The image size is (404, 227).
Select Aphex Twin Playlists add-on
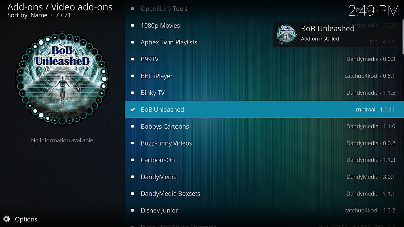point(264,42)
